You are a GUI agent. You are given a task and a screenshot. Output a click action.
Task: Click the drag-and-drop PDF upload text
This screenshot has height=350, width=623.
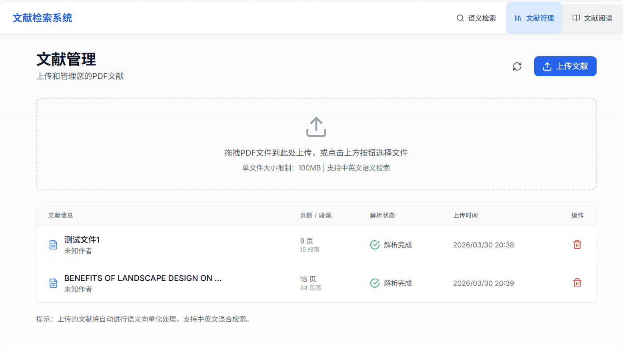[x=316, y=153]
